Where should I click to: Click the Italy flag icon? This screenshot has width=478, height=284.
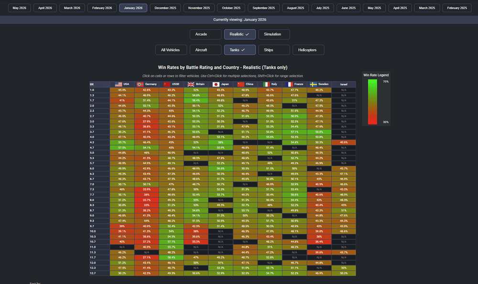pyautogui.click(x=266, y=84)
